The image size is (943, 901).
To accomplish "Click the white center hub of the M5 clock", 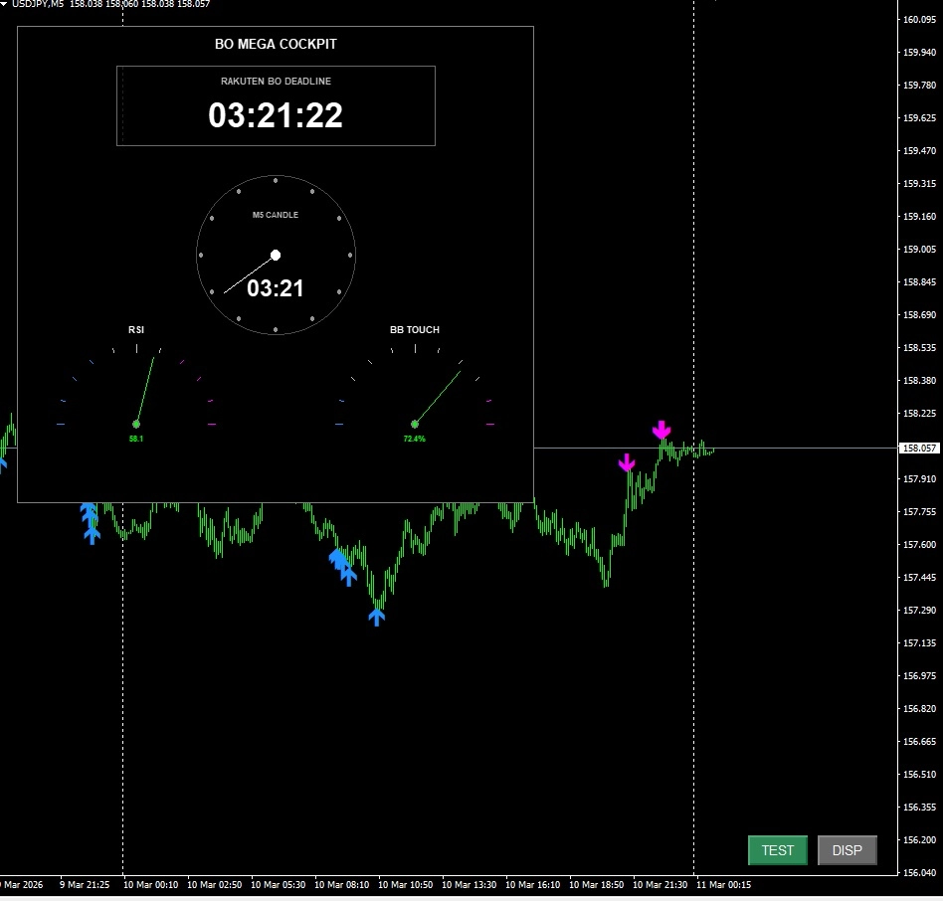I will [276, 256].
